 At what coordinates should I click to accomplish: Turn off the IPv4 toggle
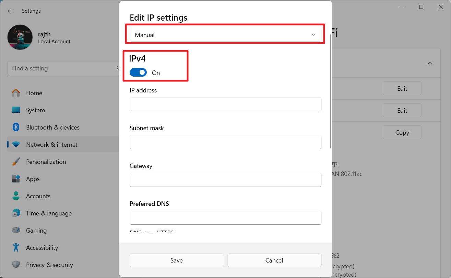tap(138, 73)
